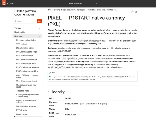Open the P1Start home link in header
Image resolution: width=156 pixels, height=117 pixels.
(10, 3)
